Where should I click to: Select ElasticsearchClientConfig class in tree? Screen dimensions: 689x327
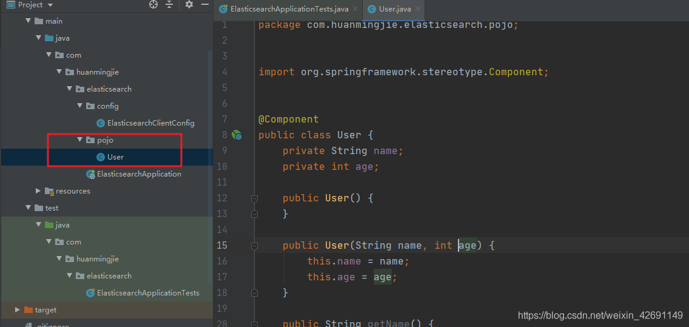(x=150, y=123)
